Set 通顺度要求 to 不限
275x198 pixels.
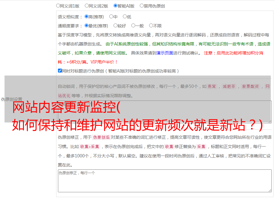[x=151, y=26]
